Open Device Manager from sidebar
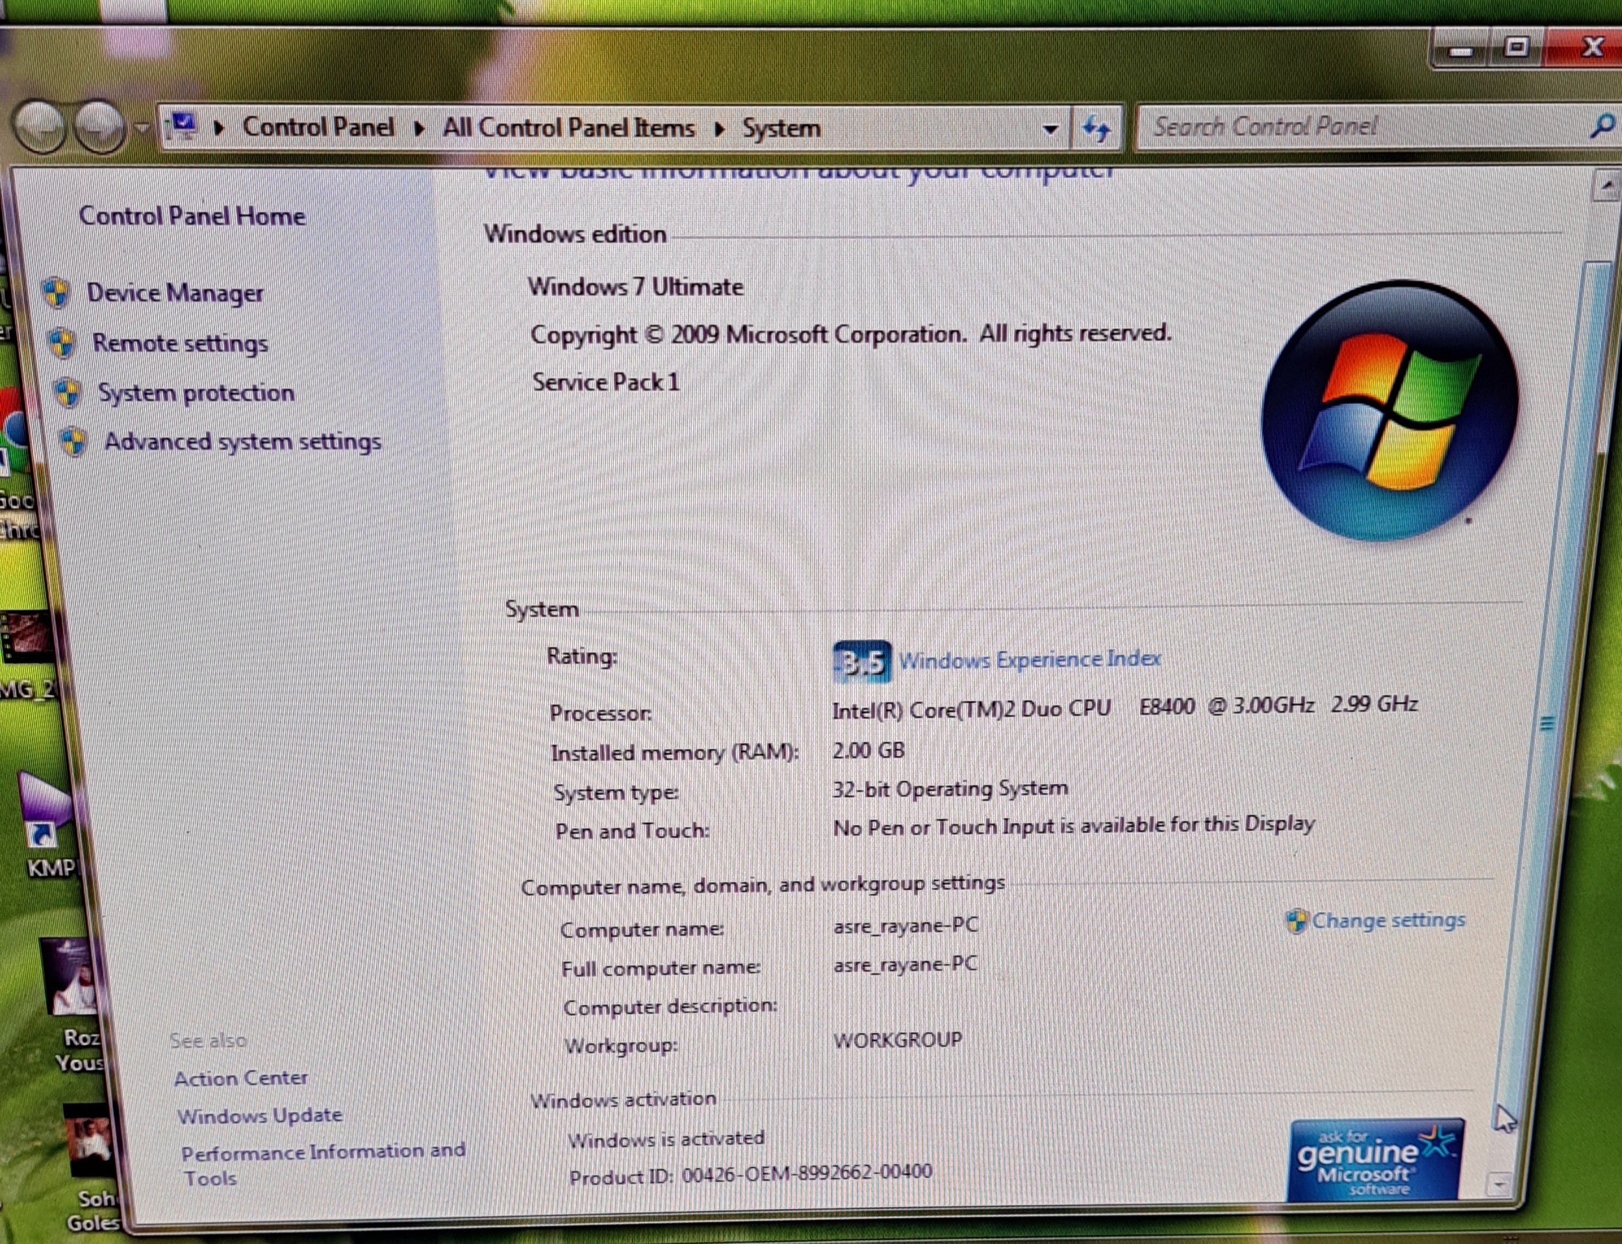This screenshot has height=1244, width=1622. 175,293
